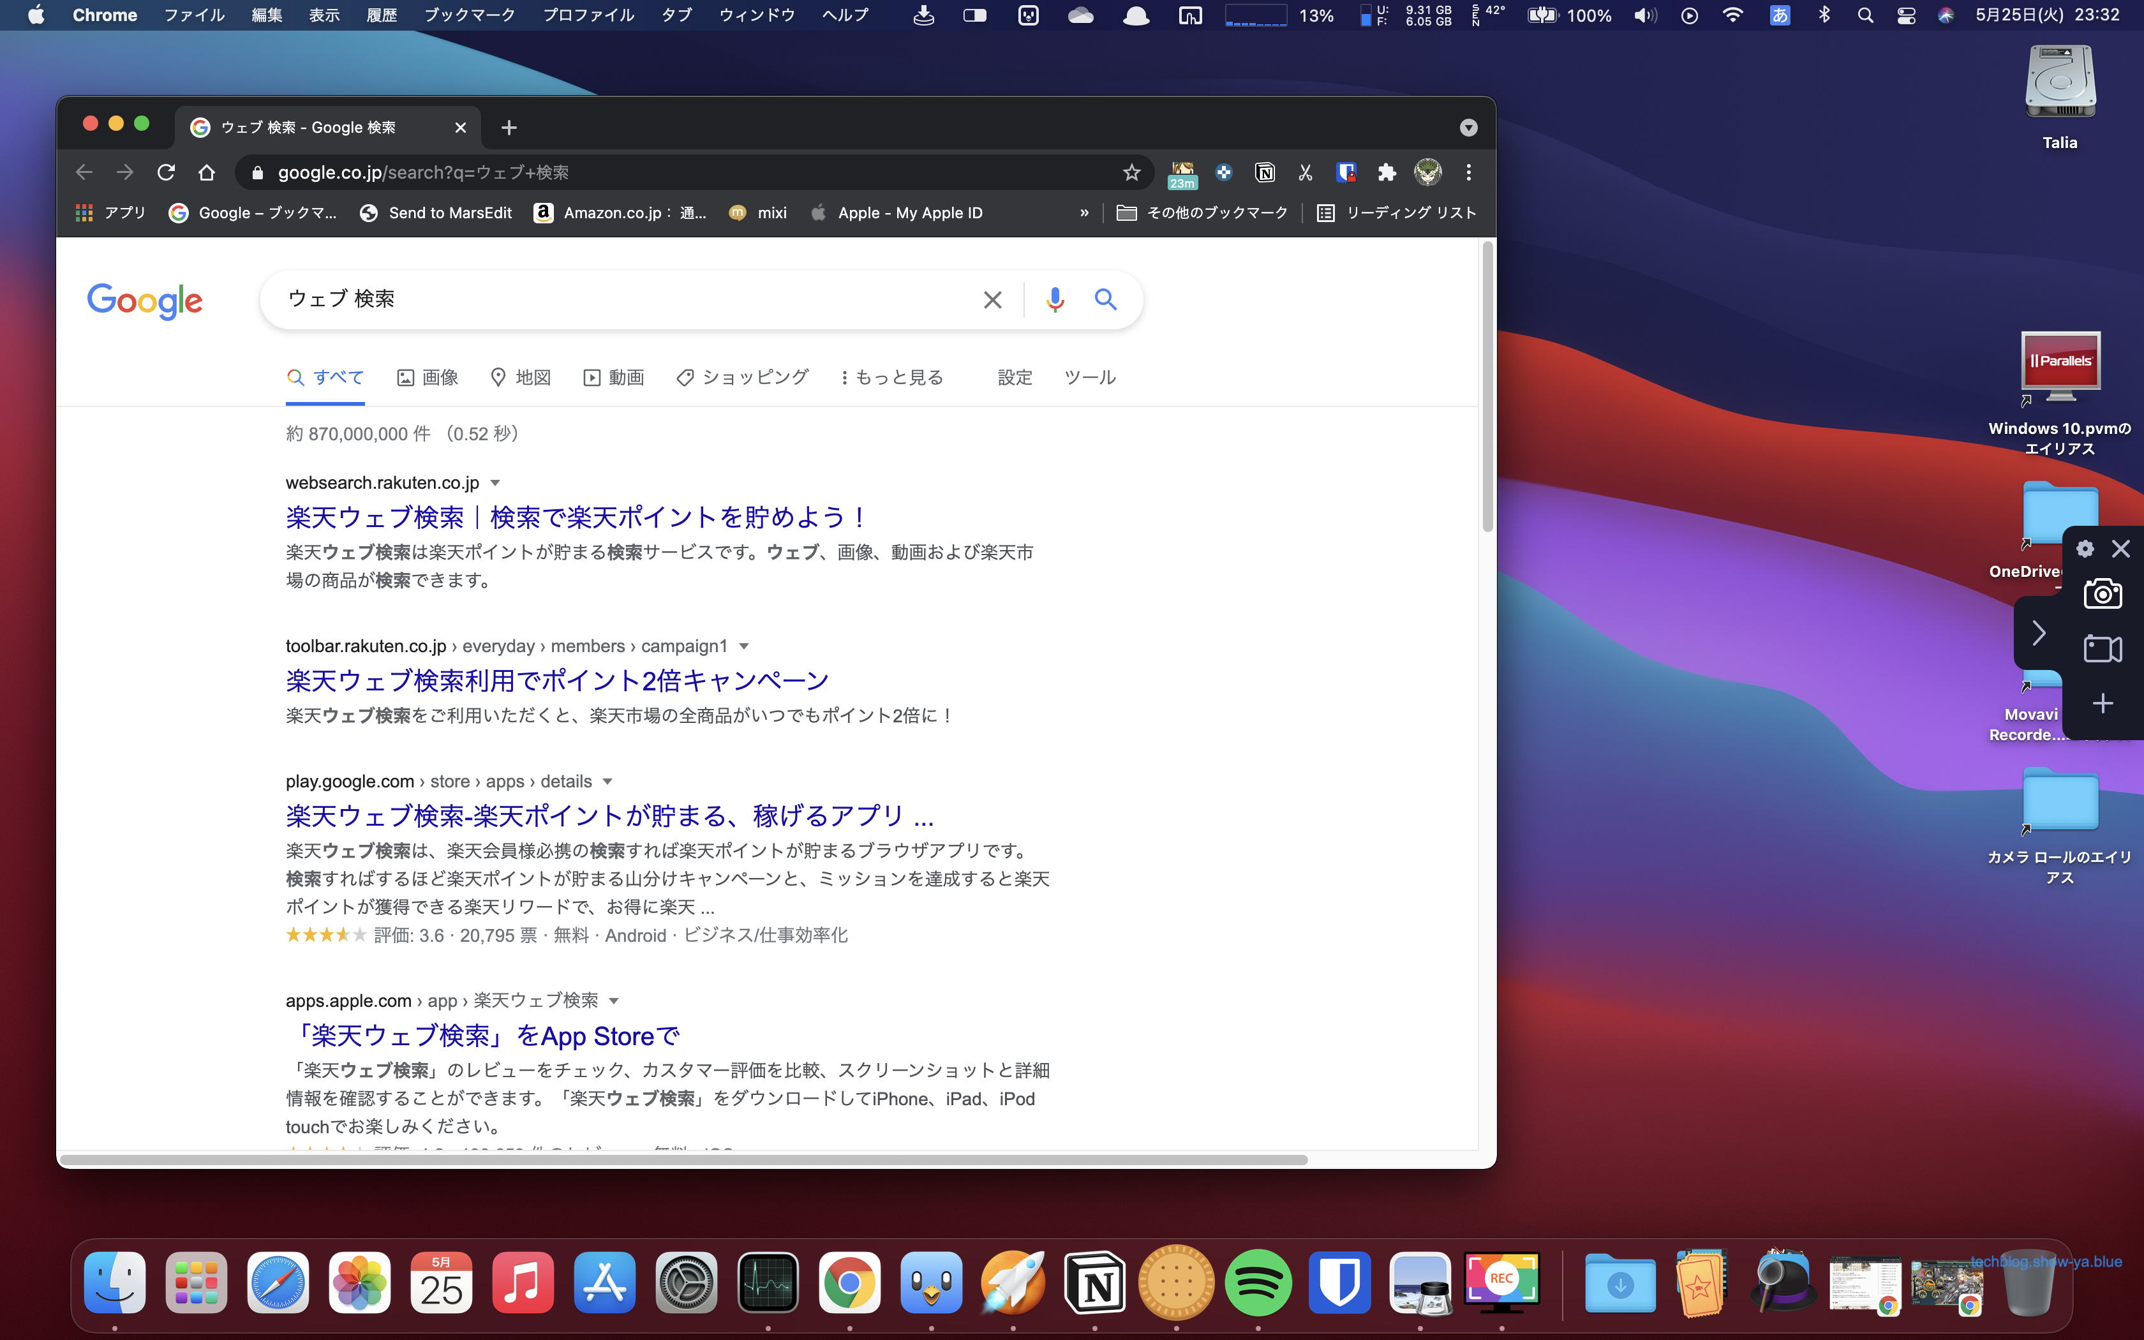Click the voice search microphone icon
Viewport: 2144px width, 1340px height.
point(1054,299)
